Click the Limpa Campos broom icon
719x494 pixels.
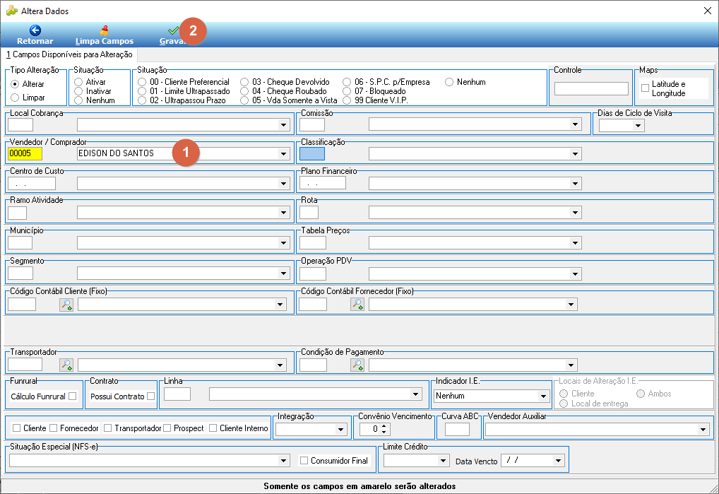pos(105,30)
